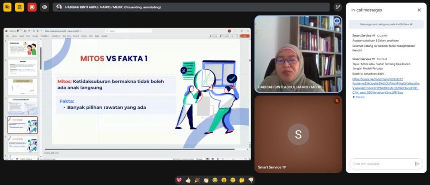Send the thumbs up reaction
Image resolution: width=430 pixels, height=185 pixels.
point(188,180)
